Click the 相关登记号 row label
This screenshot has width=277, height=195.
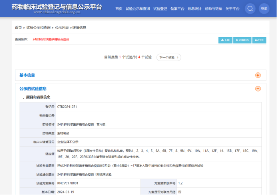tap(47, 115)
